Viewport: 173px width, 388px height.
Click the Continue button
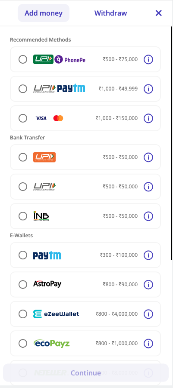pos(86,373)
